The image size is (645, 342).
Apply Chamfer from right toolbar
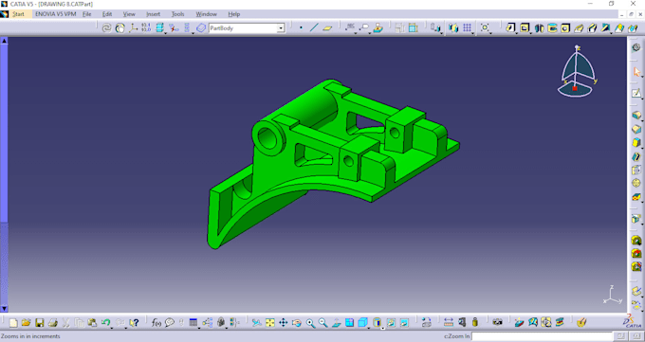636,129
